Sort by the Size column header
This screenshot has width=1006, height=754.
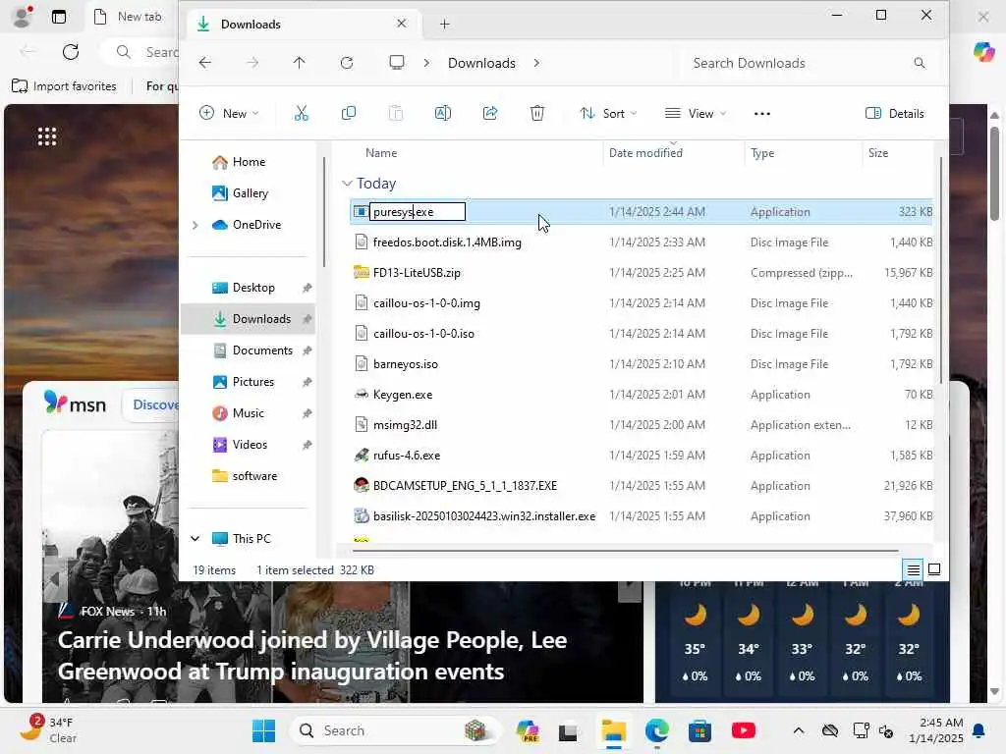pyautogui.click(x=877, y=153)
